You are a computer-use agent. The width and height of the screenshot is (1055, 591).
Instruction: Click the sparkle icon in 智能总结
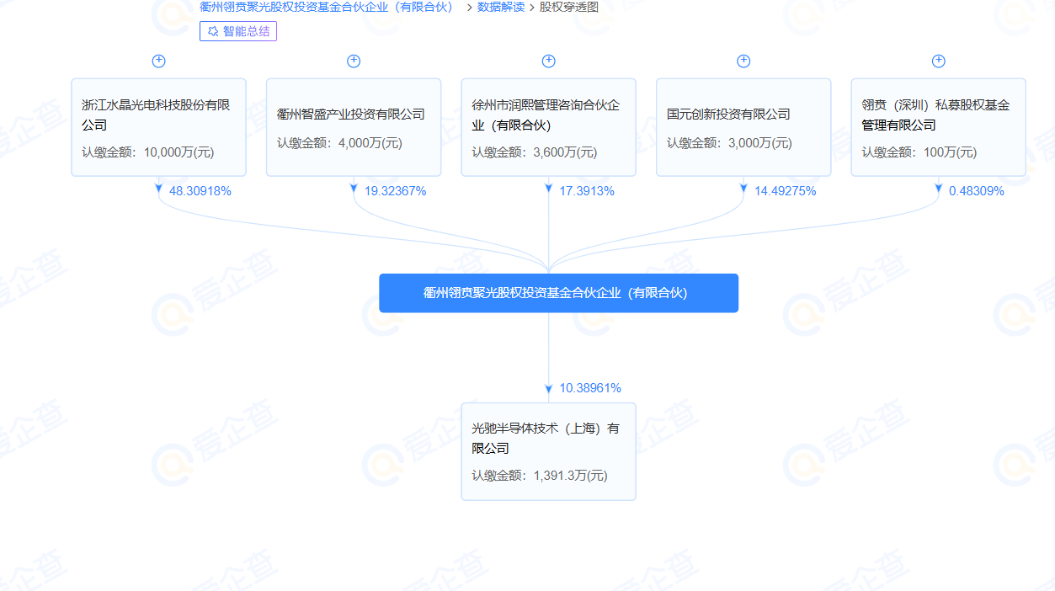[x=213, y=31]
